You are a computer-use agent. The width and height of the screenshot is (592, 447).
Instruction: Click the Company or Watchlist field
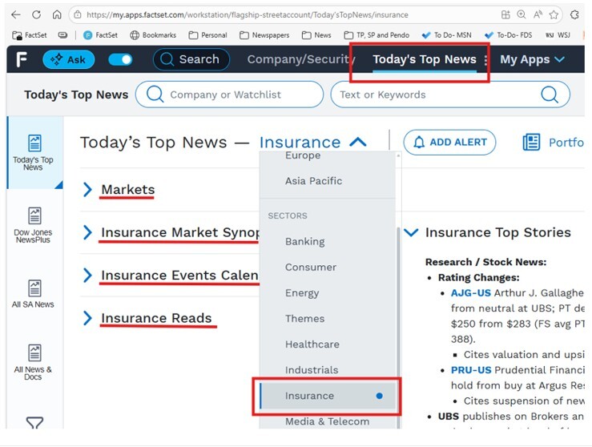[229, 95]
